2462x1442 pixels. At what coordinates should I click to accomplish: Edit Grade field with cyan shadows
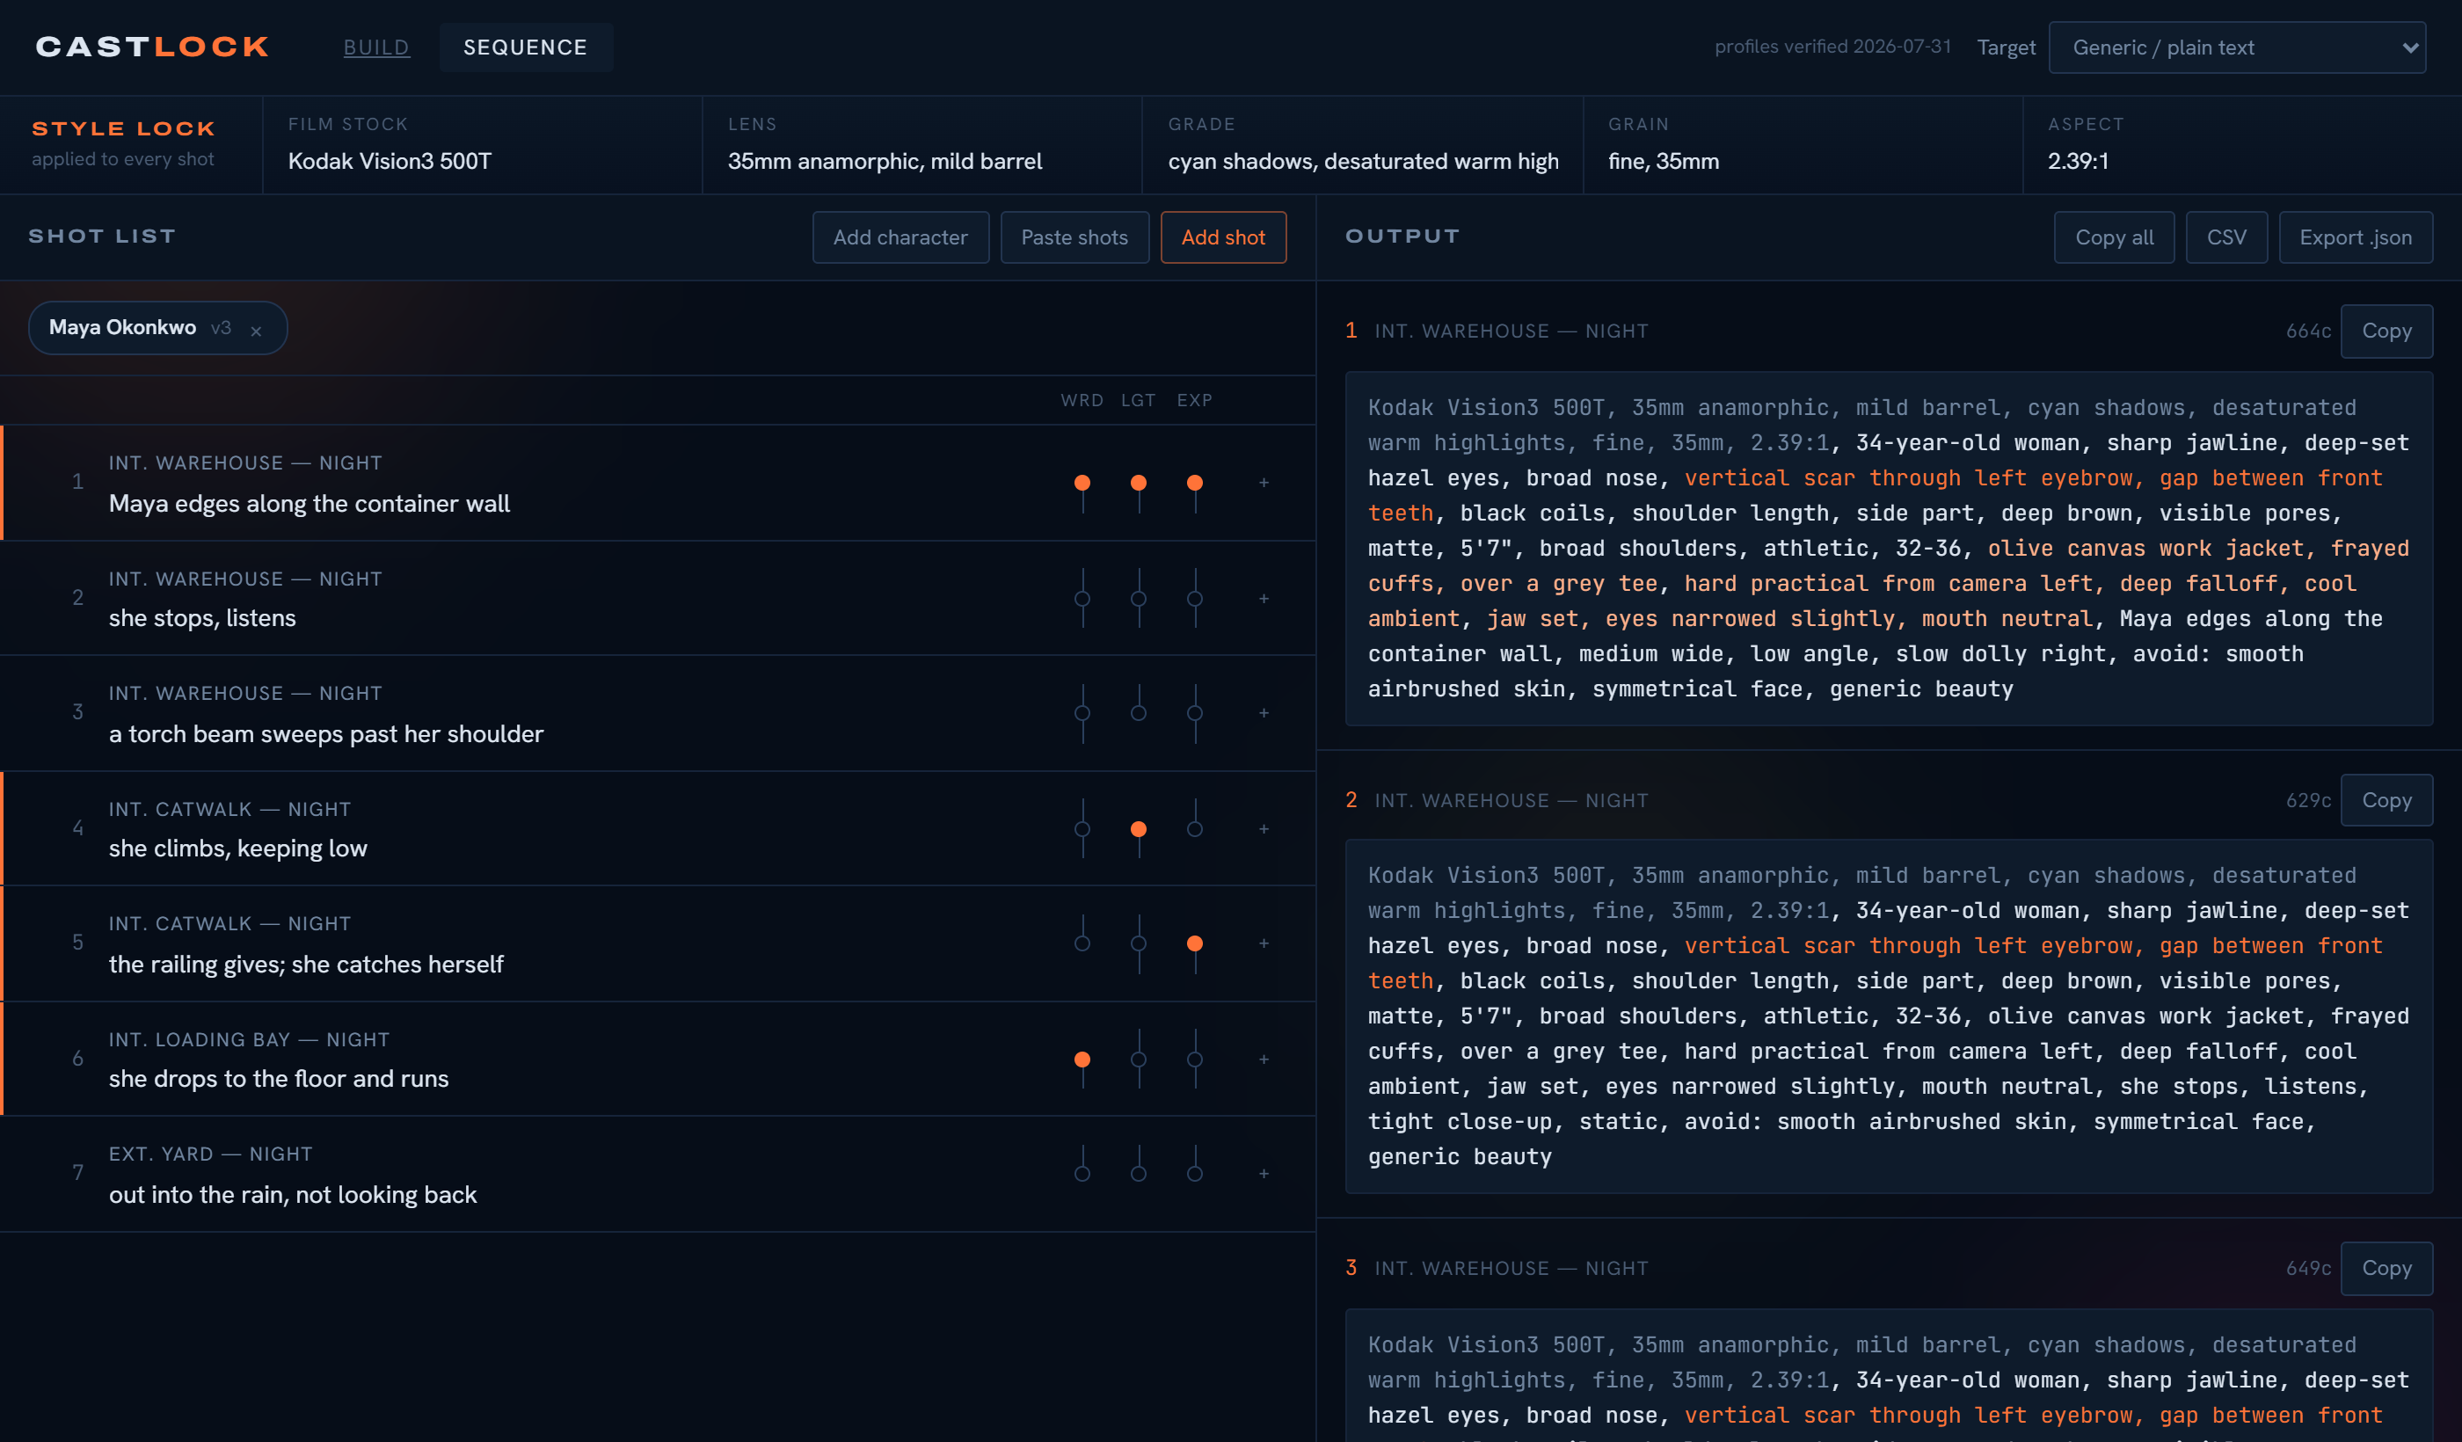[x=1363, y=161]
